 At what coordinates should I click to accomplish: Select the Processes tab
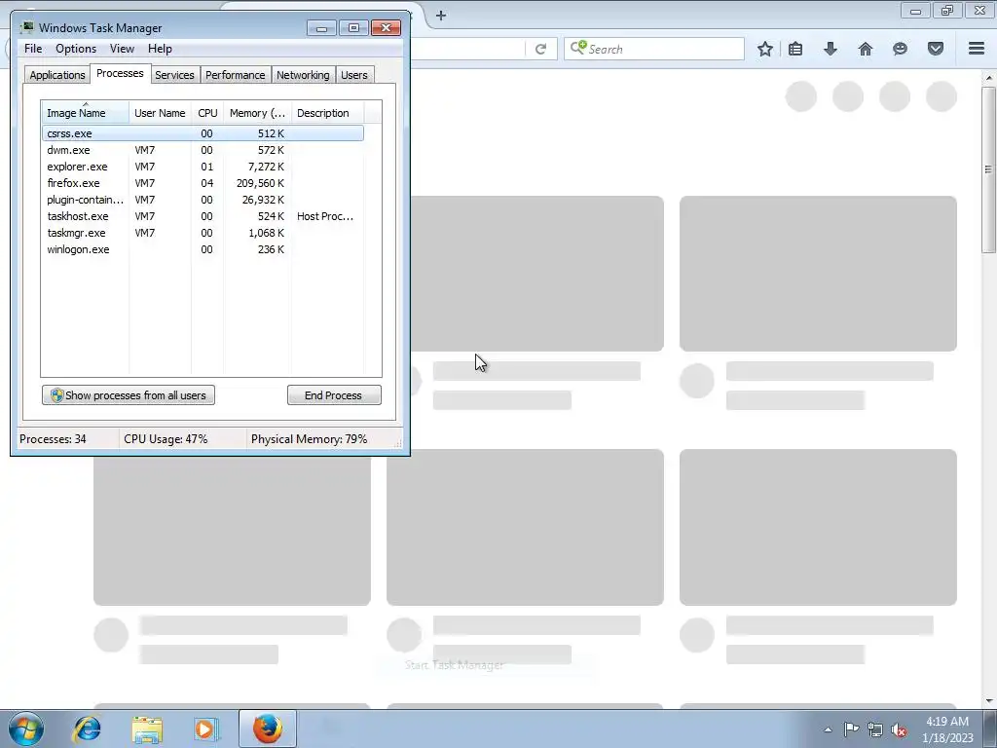click(120, 73)
